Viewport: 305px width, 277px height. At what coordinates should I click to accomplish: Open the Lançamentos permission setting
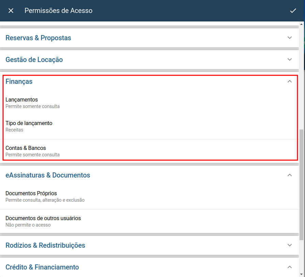[149, 103]
